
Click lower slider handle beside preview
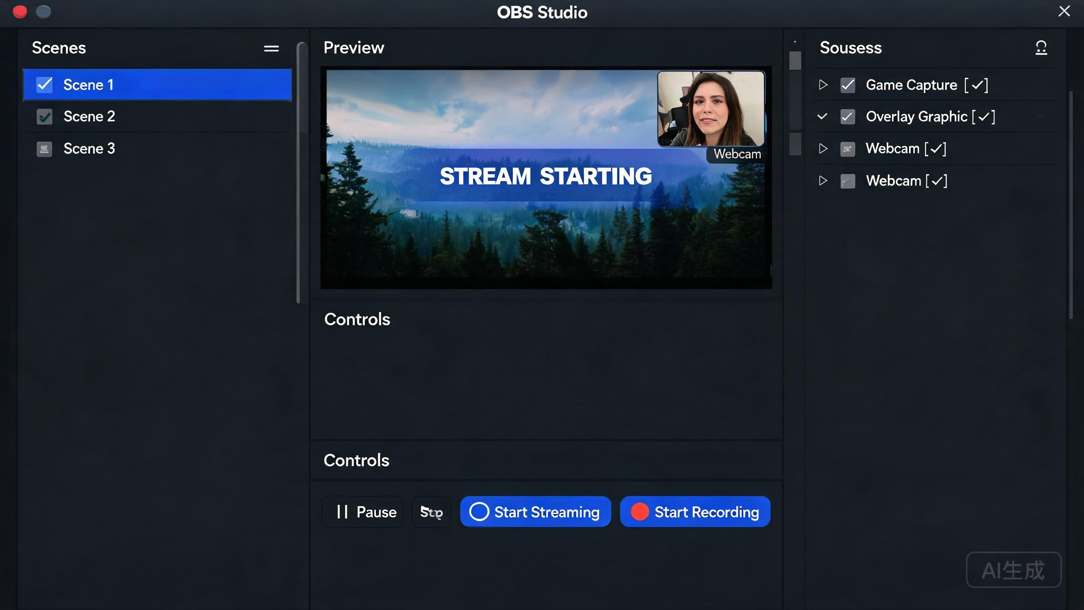[x=795, y=144]
